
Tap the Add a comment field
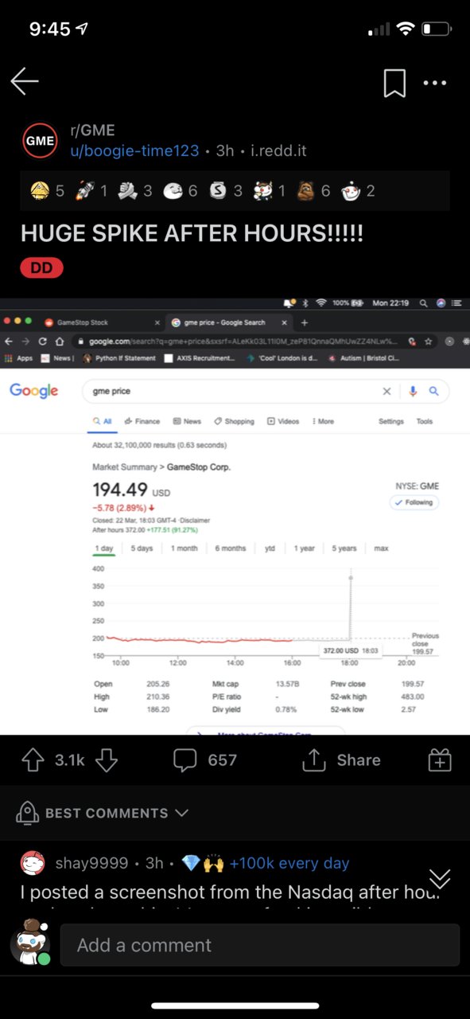[260, 945]
